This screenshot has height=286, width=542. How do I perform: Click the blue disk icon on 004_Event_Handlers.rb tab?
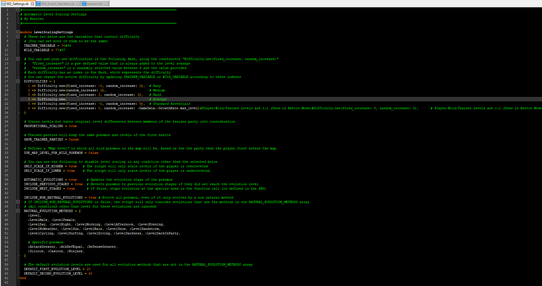[39, 4]
